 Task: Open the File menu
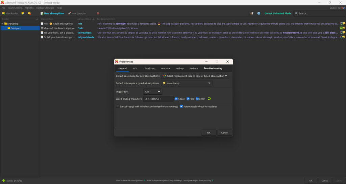[3, 8]
